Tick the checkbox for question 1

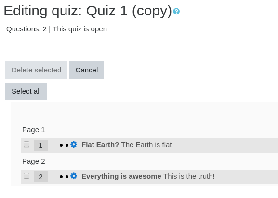(26, 144)
